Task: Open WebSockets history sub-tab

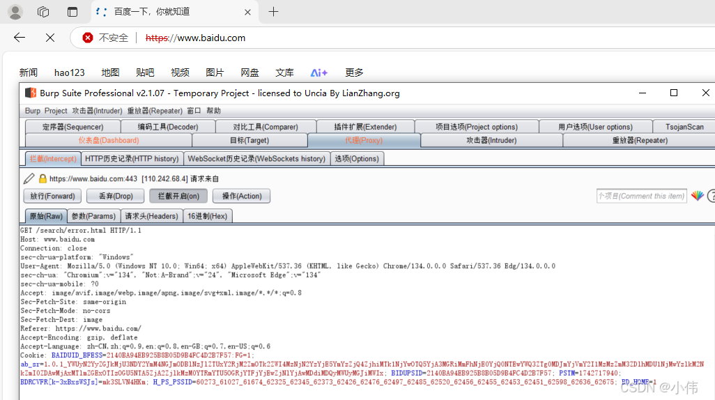Action: click(256, 159)
